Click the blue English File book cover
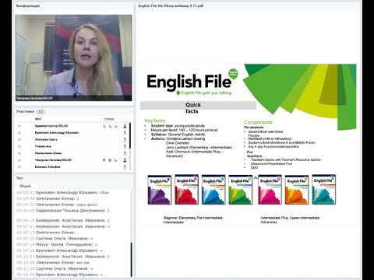This screenshot has height=280, width=374. (x=213, y=190)
